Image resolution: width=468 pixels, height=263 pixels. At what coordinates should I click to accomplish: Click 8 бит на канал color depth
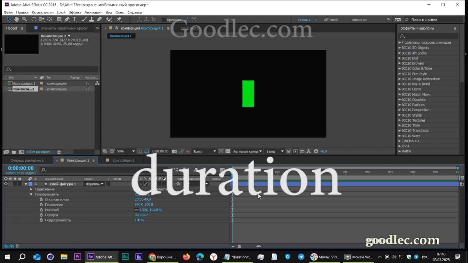pyautogui.click(x=38, y=152)
